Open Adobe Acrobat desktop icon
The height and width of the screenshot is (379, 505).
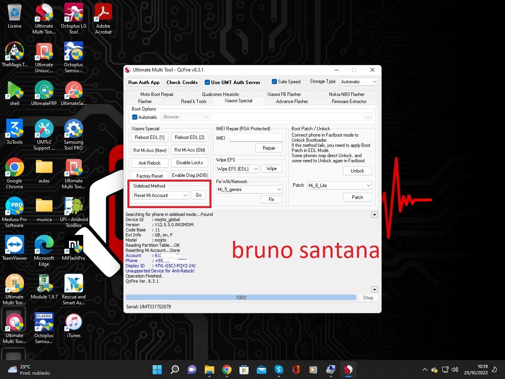[103, 19]
